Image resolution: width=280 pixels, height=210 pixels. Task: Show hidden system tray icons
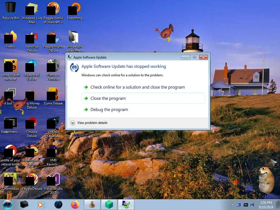[x=232, y=205]
